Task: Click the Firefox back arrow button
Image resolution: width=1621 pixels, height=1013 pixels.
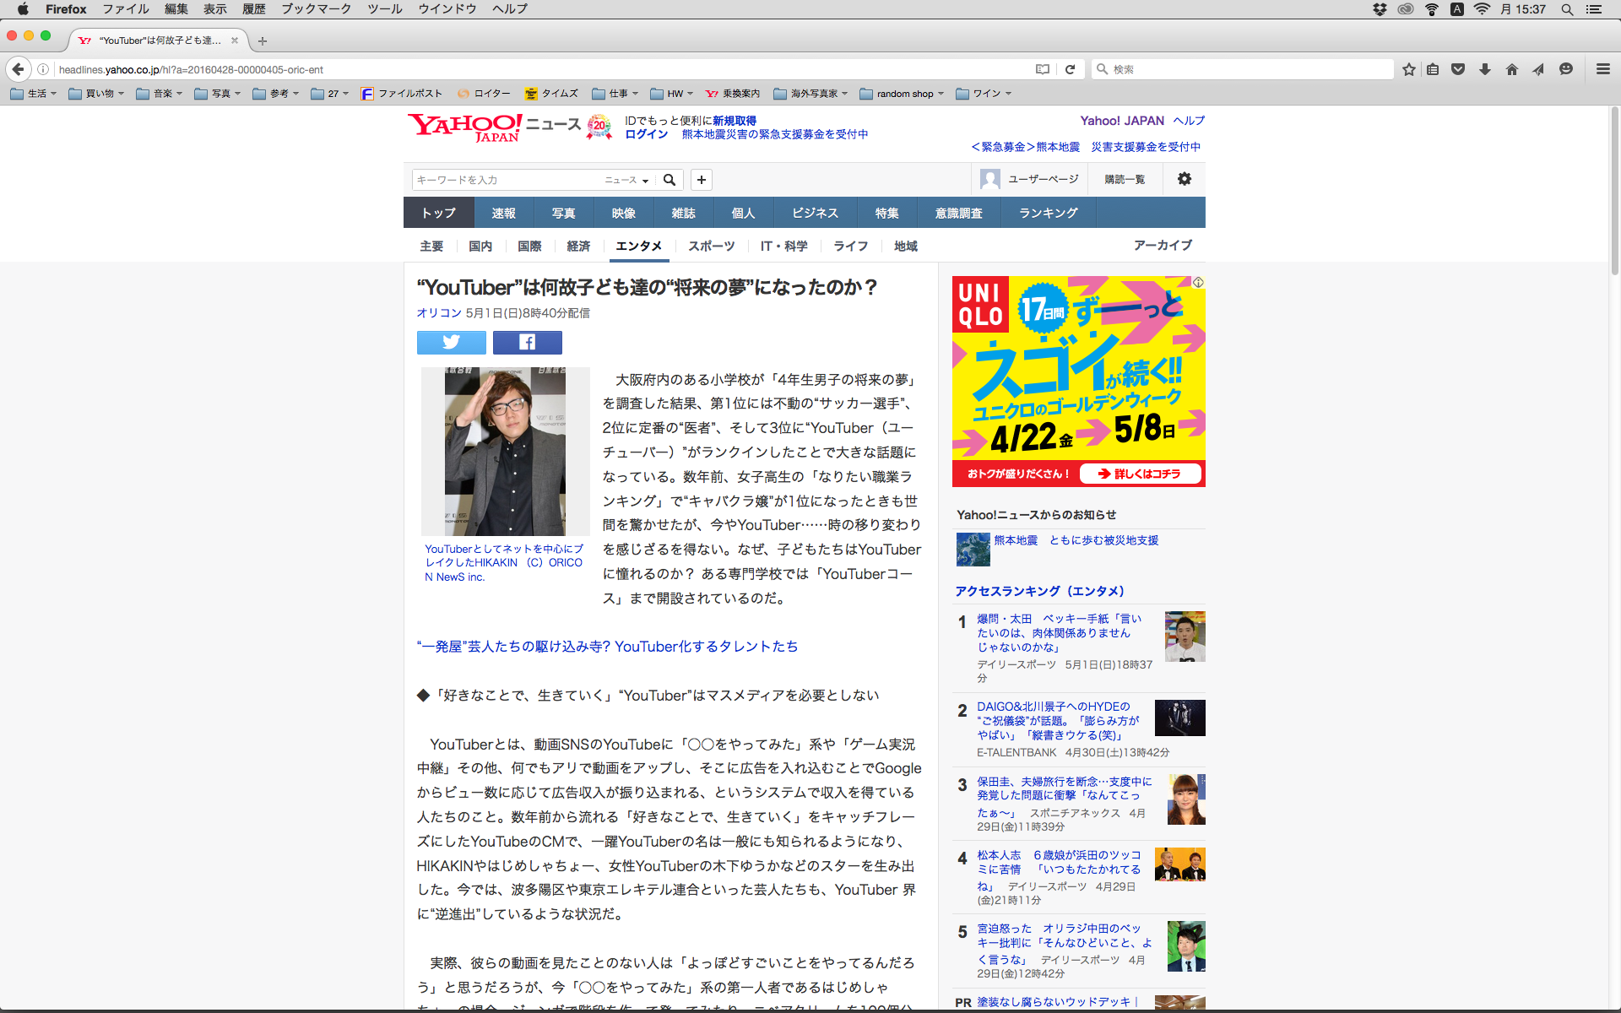Action: 19,69
